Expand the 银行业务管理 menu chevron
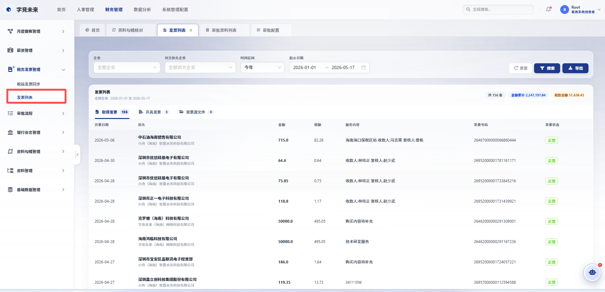Screen dimensions: 605x292 pyautogui.click(x=63, y=132)
